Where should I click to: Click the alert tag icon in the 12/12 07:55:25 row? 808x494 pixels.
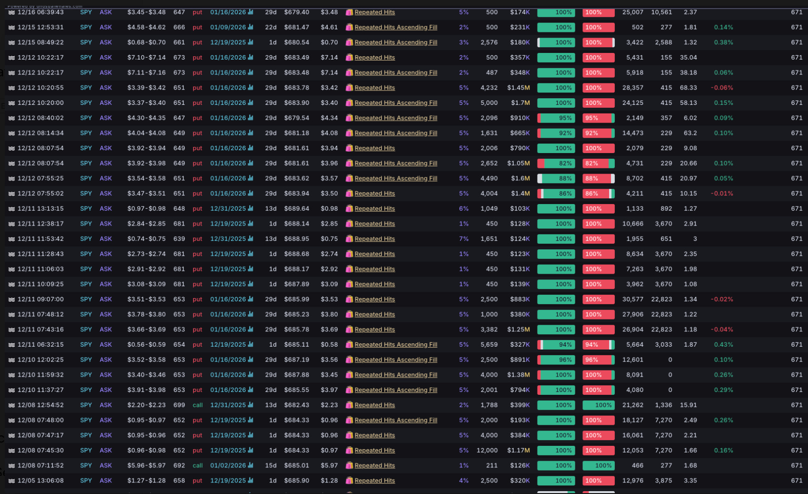tap(349, 178)
